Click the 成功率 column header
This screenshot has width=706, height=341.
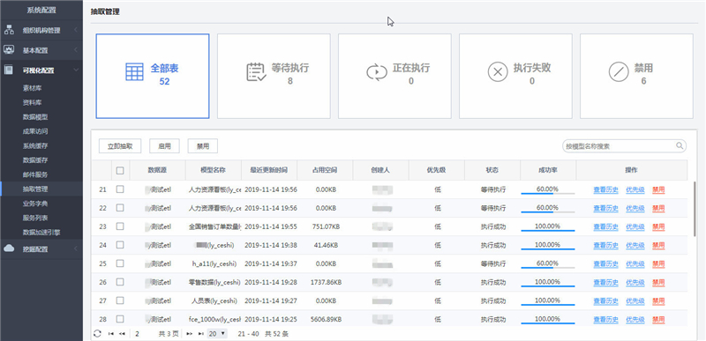(x=548, y=170)
